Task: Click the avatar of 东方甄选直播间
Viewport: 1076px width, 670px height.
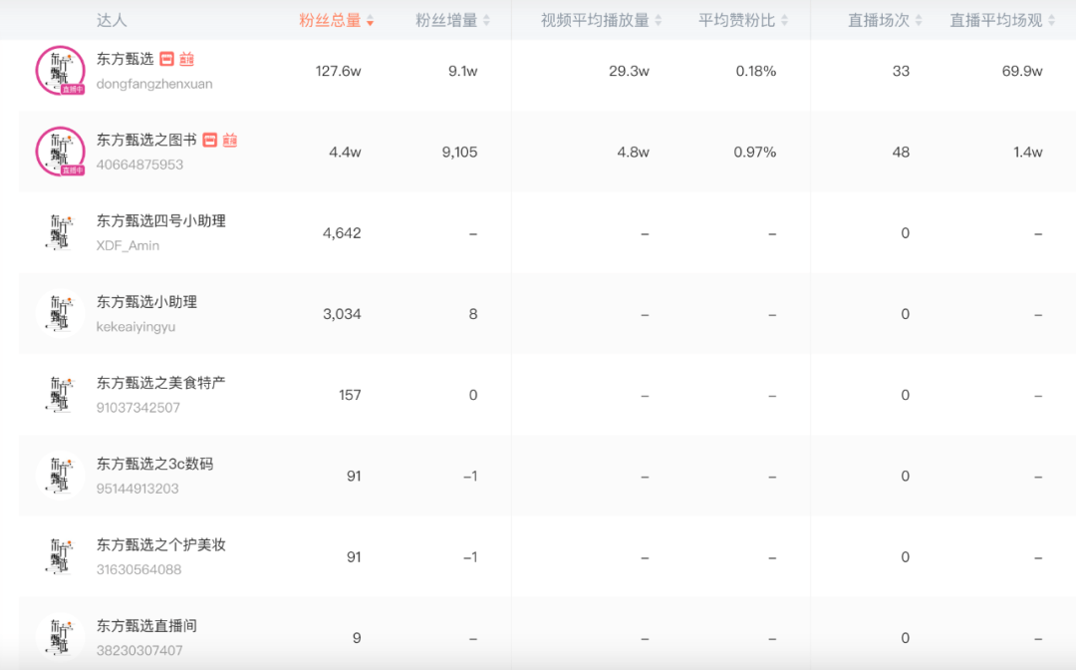Action: click(x=58, y=636)
